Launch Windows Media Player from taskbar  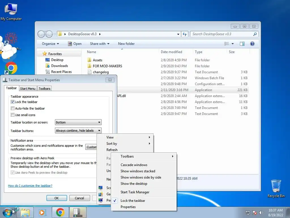click(x=43, y=213)
